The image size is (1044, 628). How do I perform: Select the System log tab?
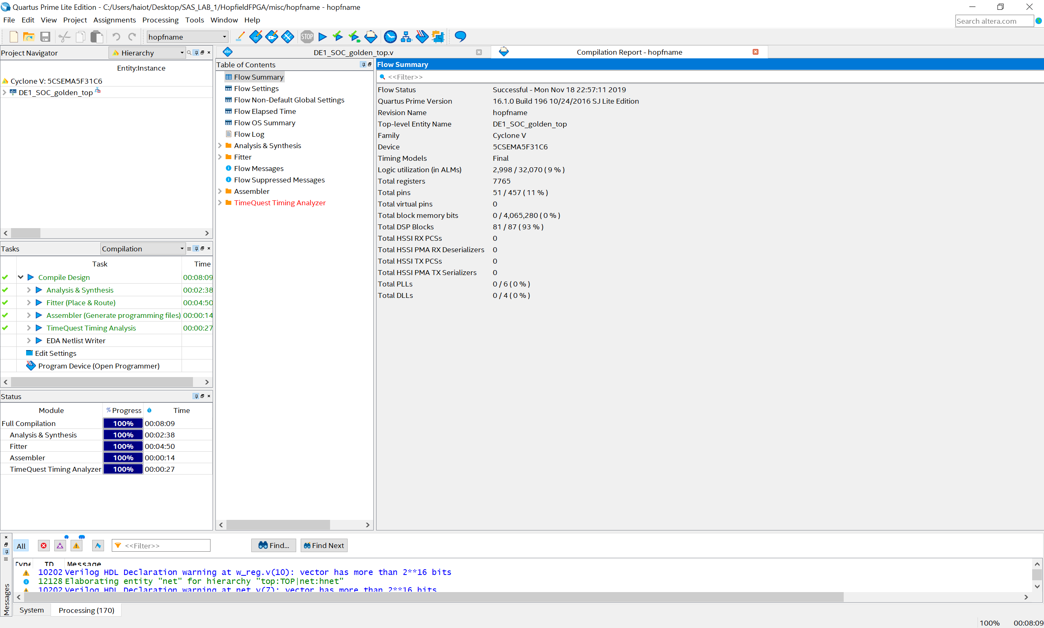(x=31, y=610)
